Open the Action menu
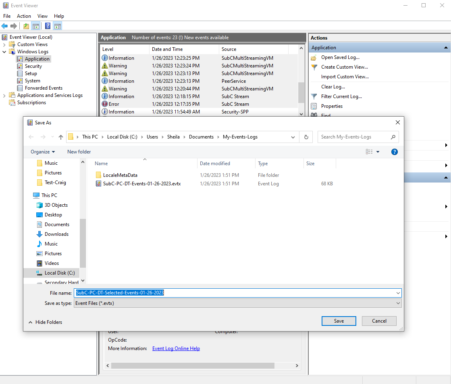Viewport: 451px width, 384px height. point(24,16)
